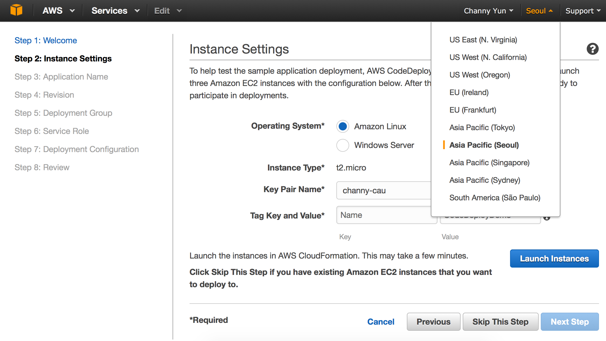
Task: Click the help question mark icon
Action: click(592, 49)
